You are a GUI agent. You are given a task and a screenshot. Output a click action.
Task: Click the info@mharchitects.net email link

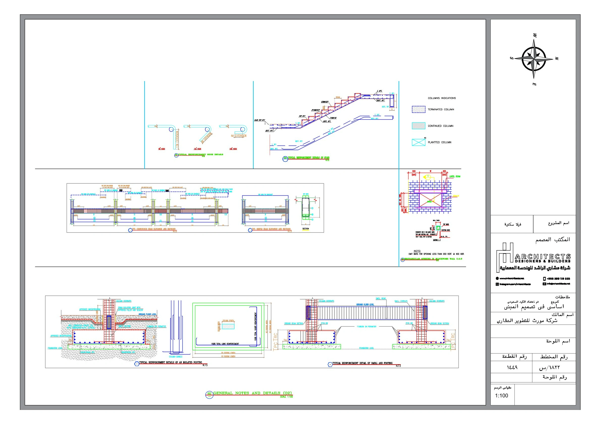tap(558, 284)
